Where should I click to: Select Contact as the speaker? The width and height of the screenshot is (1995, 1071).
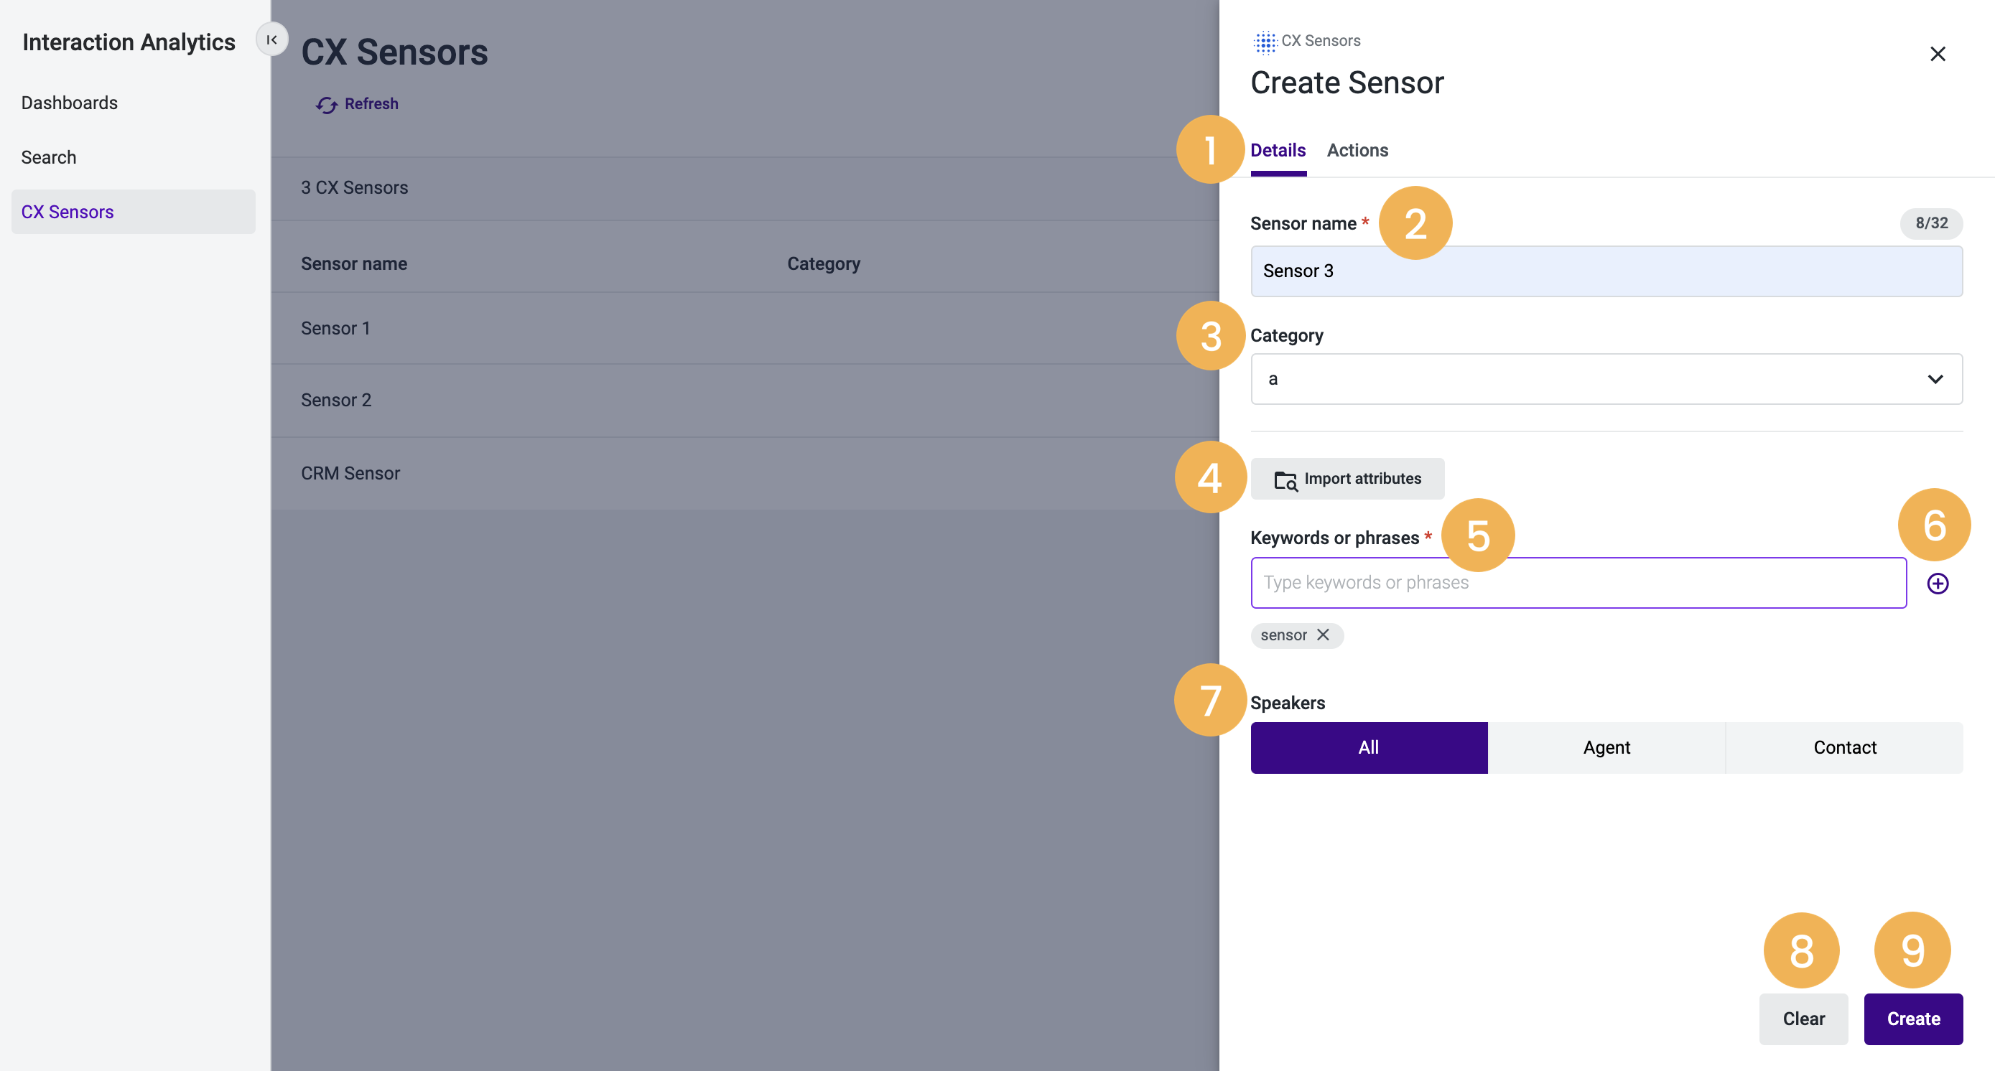pyautogui.click(x=1844, y=747)
